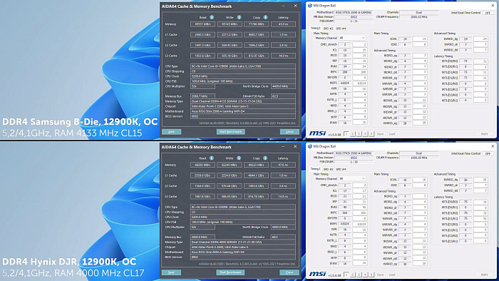Open Memory Channel dropdown in upper Dragon Ball window

352,38
